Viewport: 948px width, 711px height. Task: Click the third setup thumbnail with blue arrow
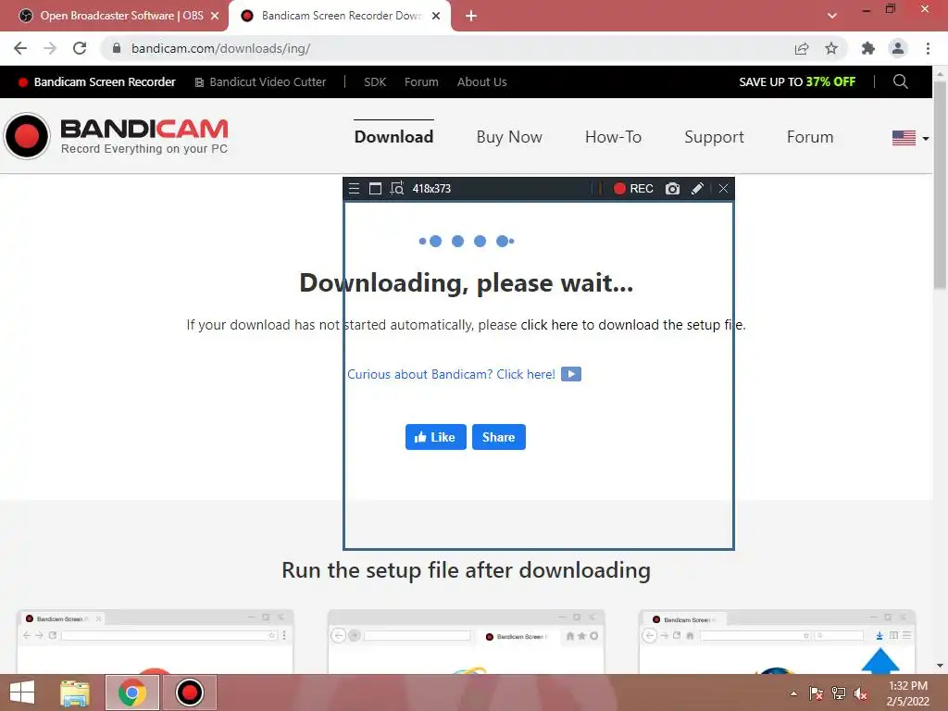coord(777,642)
